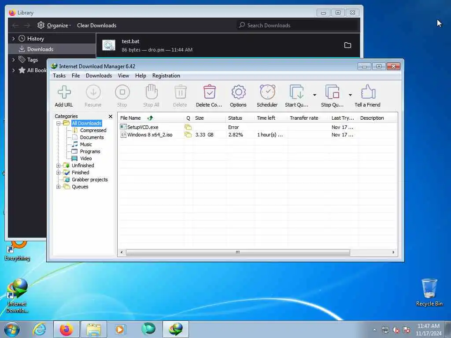Screen dimensions: 451x338
Task: Click the Stop Queue toolbar icon
Action: click(332, 92)
